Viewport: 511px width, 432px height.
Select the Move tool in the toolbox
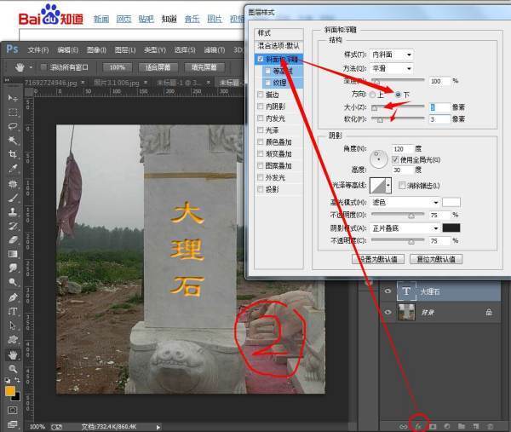[14, 99]
